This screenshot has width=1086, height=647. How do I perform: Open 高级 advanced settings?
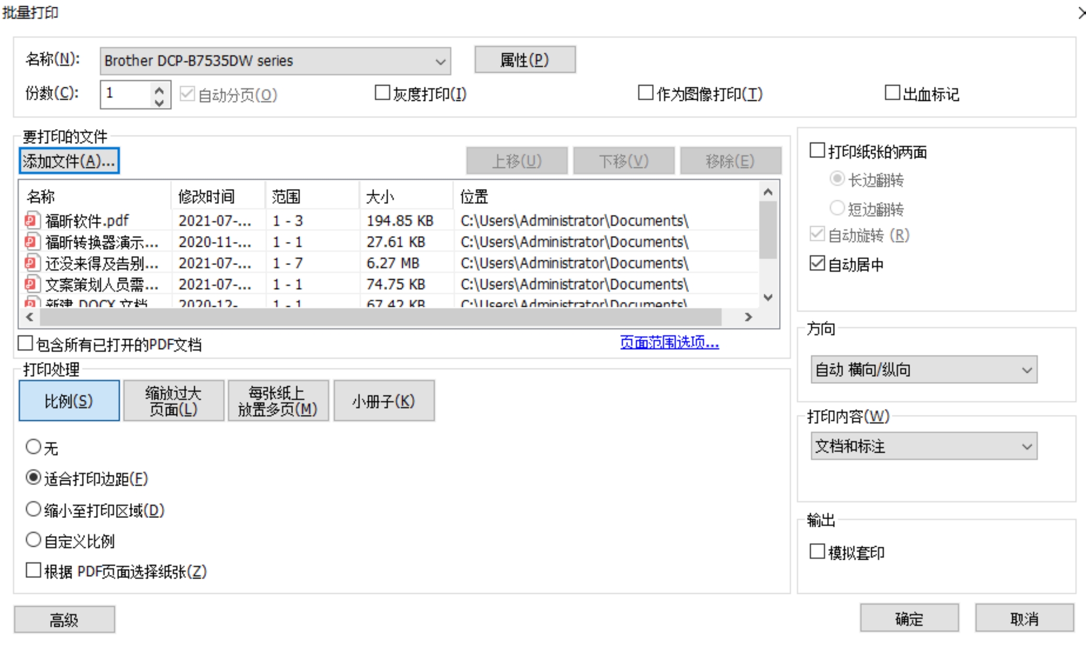pos(64,619)
